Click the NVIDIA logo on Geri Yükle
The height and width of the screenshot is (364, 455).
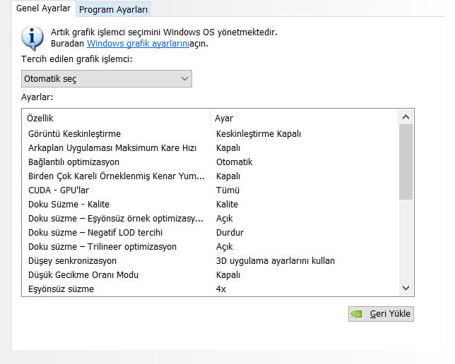(358, 314)
